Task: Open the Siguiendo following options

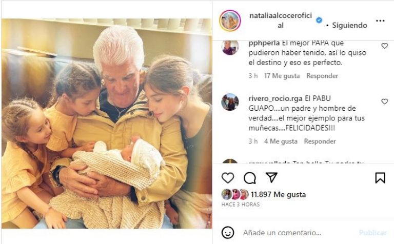Action: [349, 25]
